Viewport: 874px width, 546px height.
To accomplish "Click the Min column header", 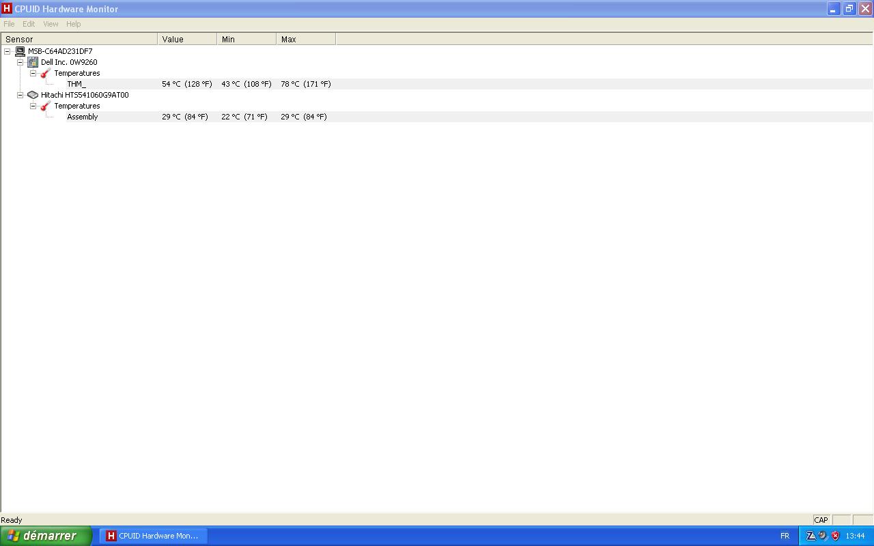I will pos(246,39).
